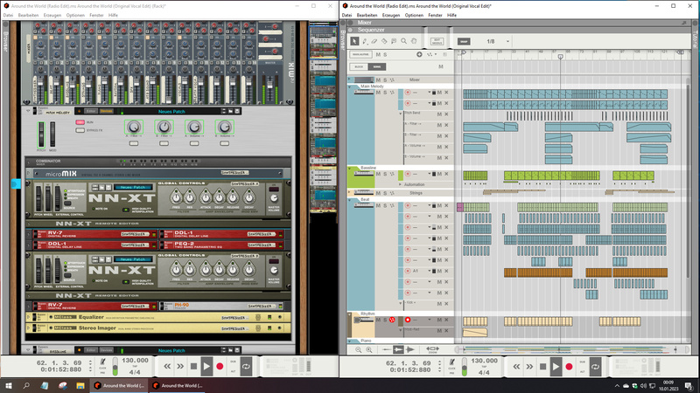The width and height of the screenshot is (700, 393).
Task: Mute the Rhythm track
Action: coord(378,320)
